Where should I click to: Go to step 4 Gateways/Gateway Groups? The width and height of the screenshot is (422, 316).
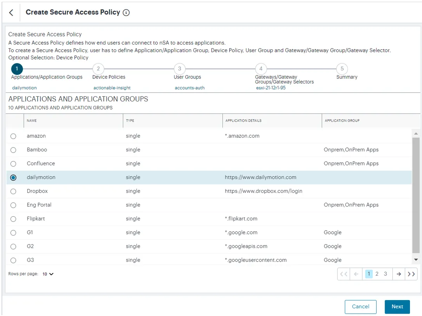[x=261, y=69]
